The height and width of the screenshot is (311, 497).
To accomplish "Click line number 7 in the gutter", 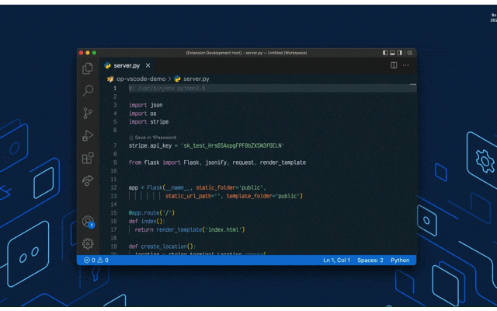I will click(x=115, y=145).
